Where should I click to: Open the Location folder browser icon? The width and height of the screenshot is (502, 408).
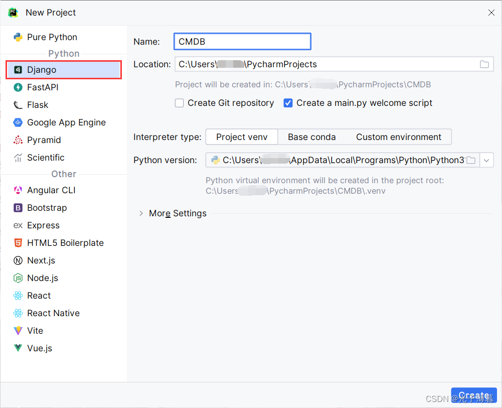click(x=483, y=64)
